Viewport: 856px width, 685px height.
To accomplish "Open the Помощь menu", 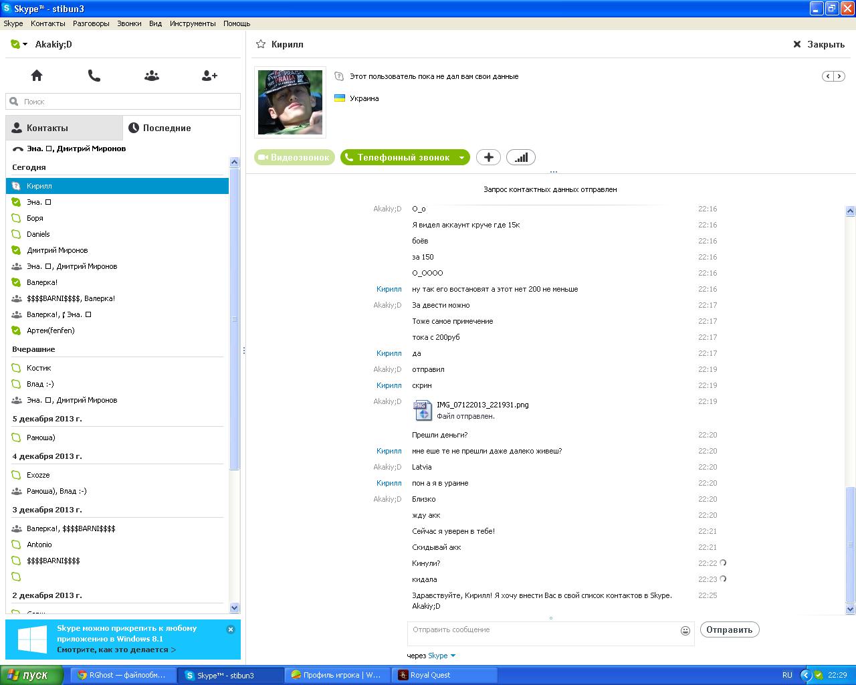I will pyautogui.click(x=237, y=23).
